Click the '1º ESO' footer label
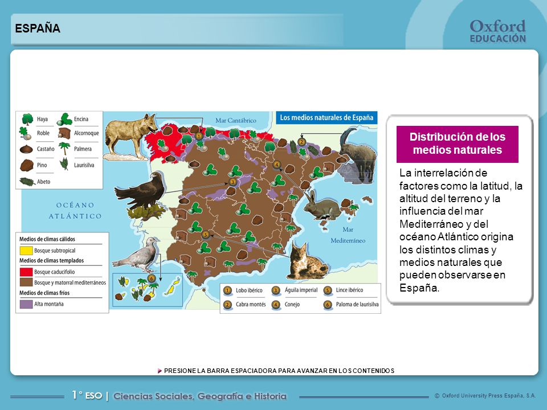This screenshot has height=410, width=547. click(87, 395)
